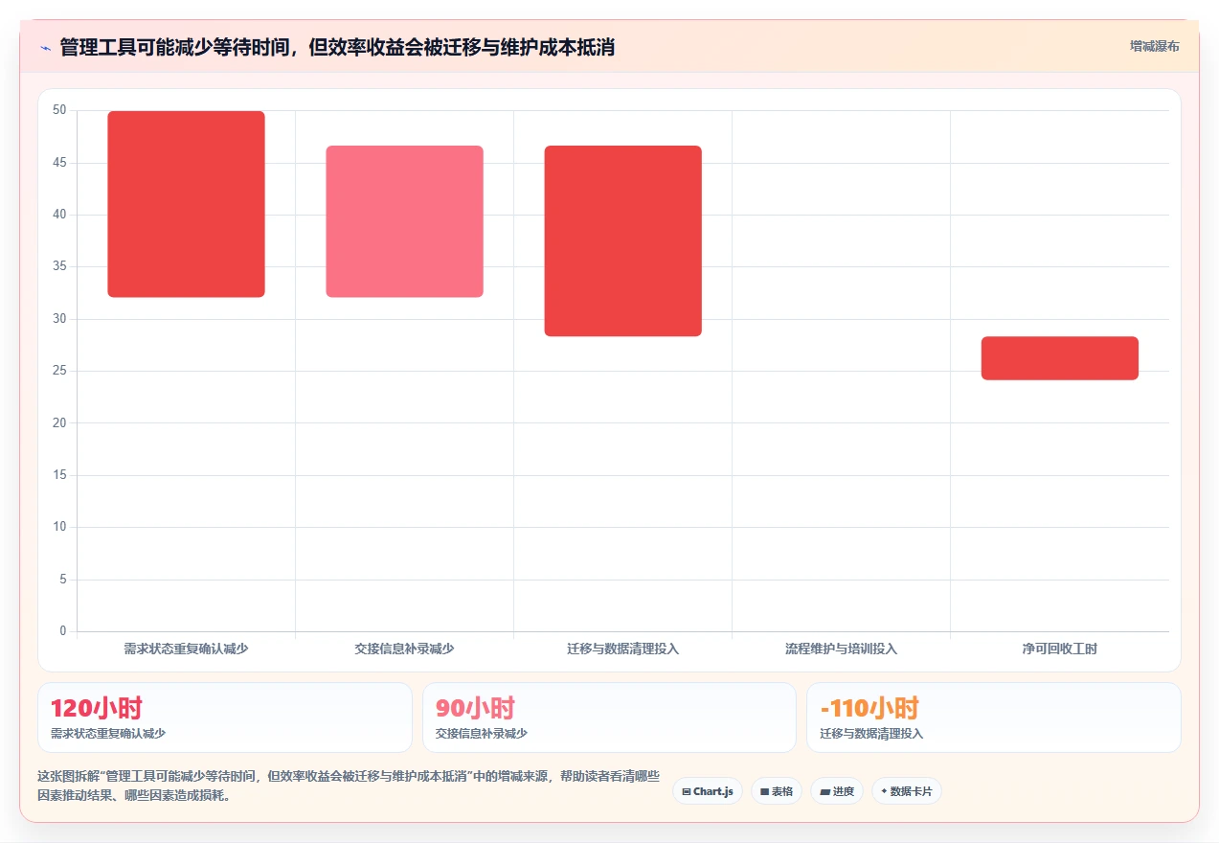
Task: Select the 迁移与数据清理投入 red bar
Action: 622,240
